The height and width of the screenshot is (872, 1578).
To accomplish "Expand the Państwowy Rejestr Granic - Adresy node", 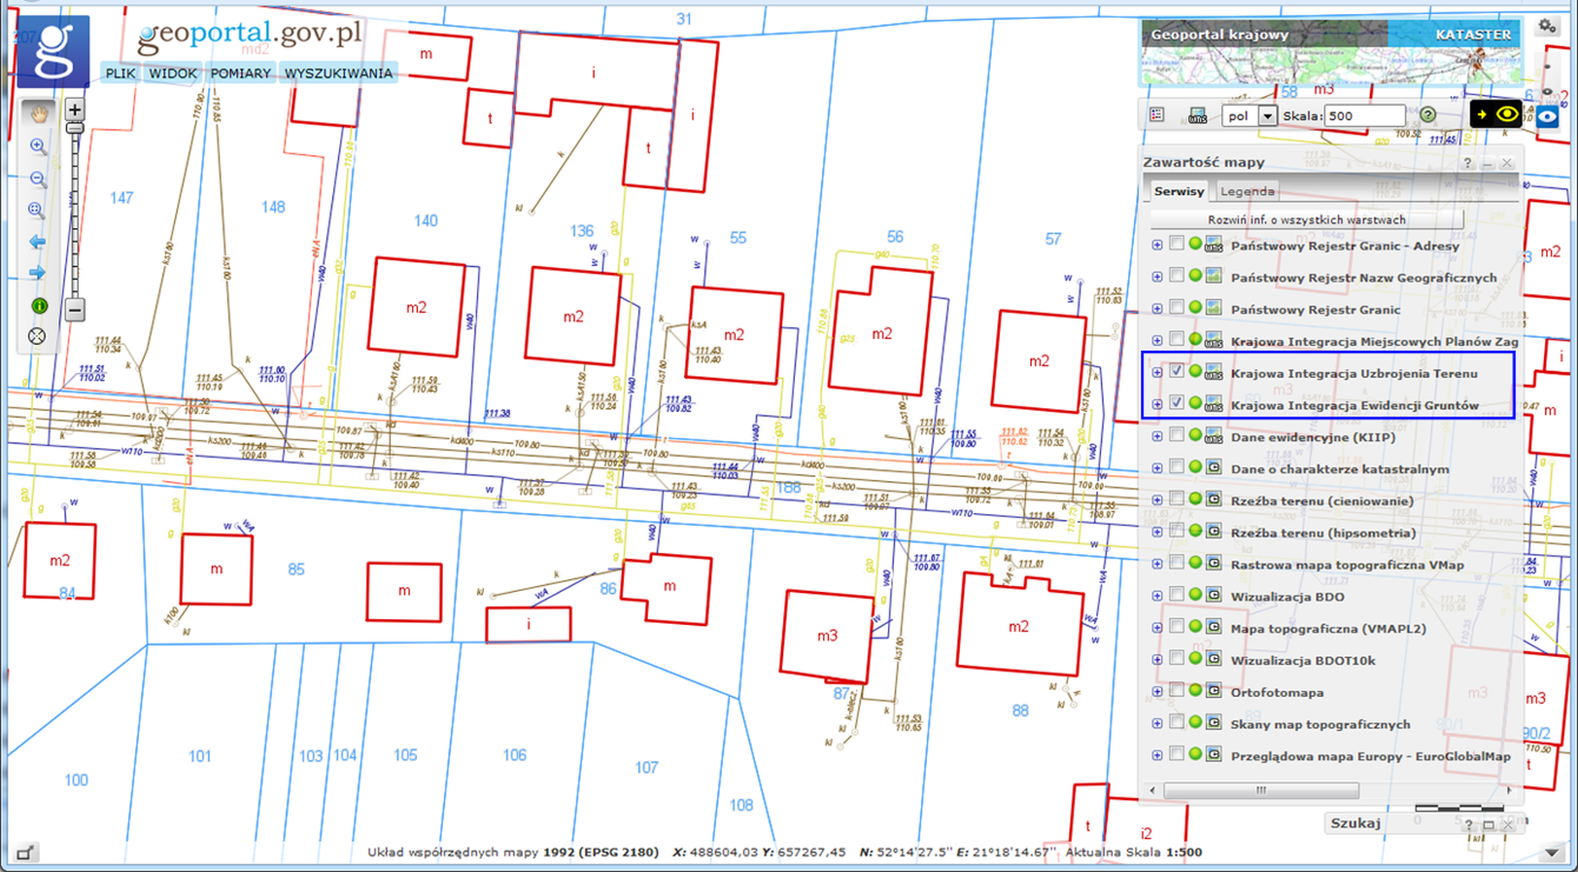I will click(x=1157, y=245).
